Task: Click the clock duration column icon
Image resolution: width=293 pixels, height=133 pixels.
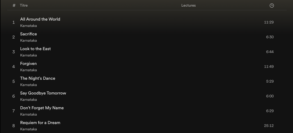Action: [x=272, y=6]
